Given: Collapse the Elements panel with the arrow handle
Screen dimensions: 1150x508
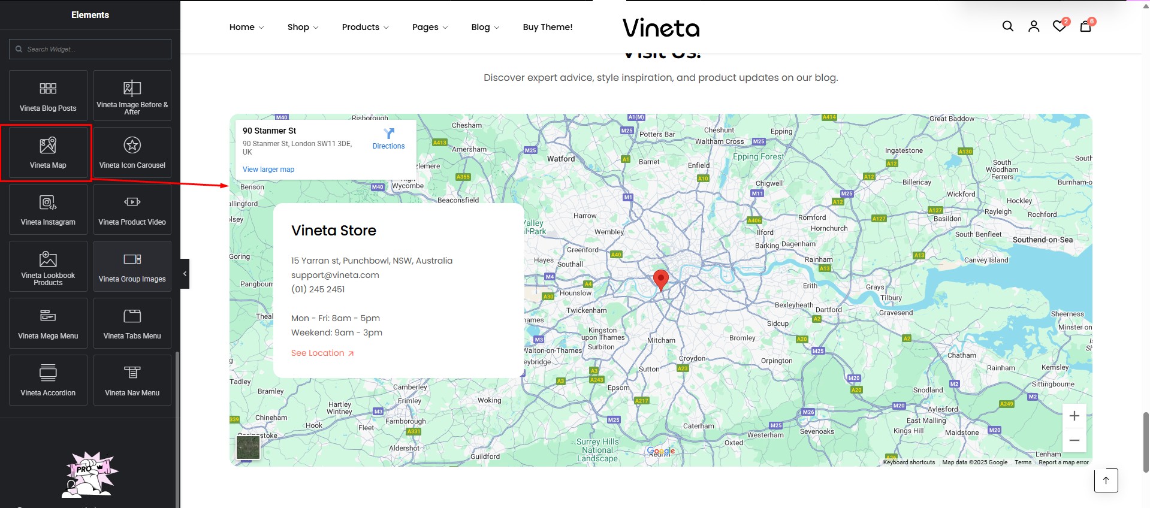Looking at the screenshot, I should 185,274.
